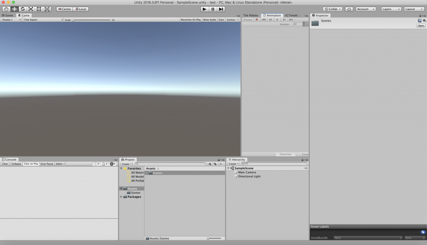Image resolution: width=427 pixels, height=245 pixels.
Task: Open the Layers dropdown
Action: tap(391, 9)
